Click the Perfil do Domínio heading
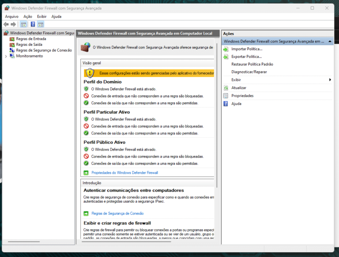Image resolution: width=339 pixels, height=257 pixels. coord(102,82)
